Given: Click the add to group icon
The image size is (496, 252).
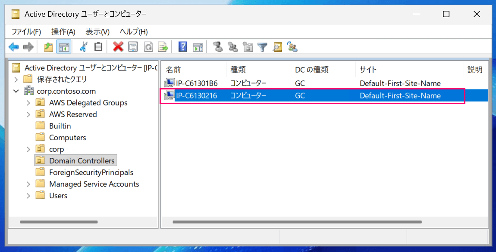Looking at the screenshot, I should tap(292, 47).
